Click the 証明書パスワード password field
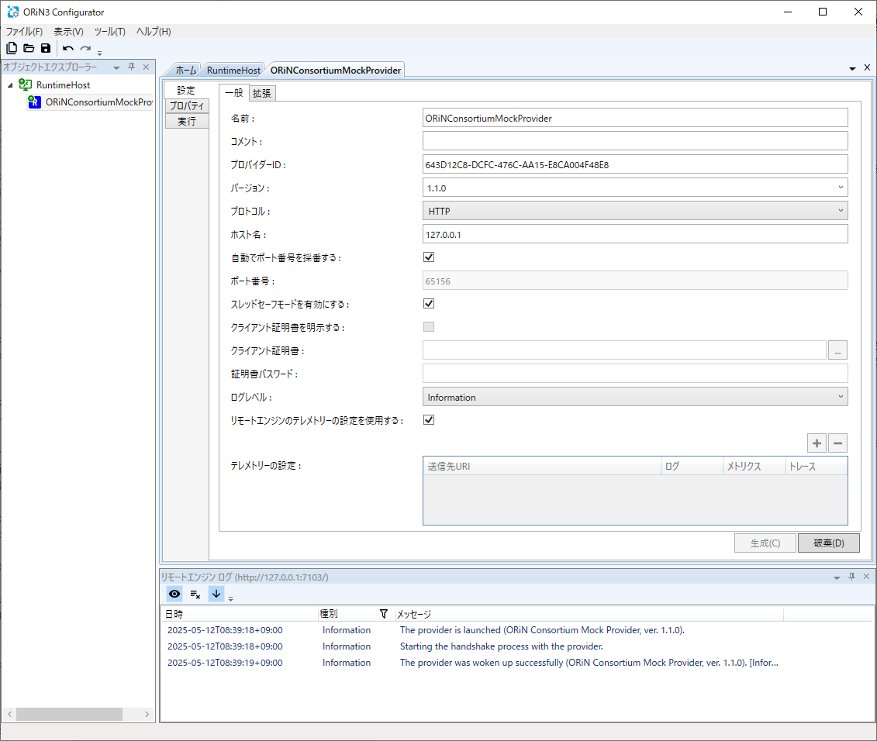The width and height of the screenshot is (877, 741). pyautogui.click(x=635, y=374)
